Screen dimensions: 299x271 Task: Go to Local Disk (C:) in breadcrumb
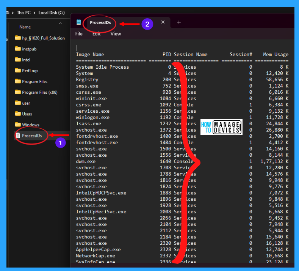[x=52, y=13]
